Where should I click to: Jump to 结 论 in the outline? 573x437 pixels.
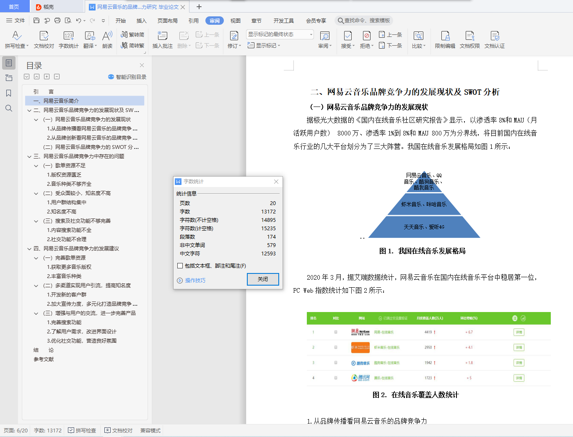[44, 350]
